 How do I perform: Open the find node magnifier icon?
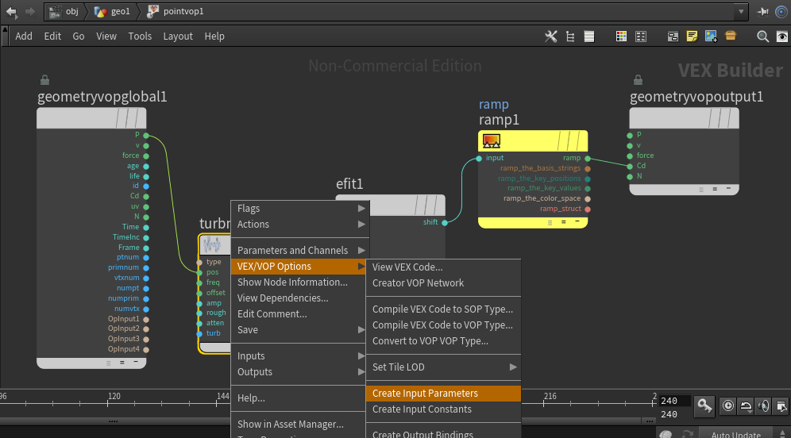point(762,36)
